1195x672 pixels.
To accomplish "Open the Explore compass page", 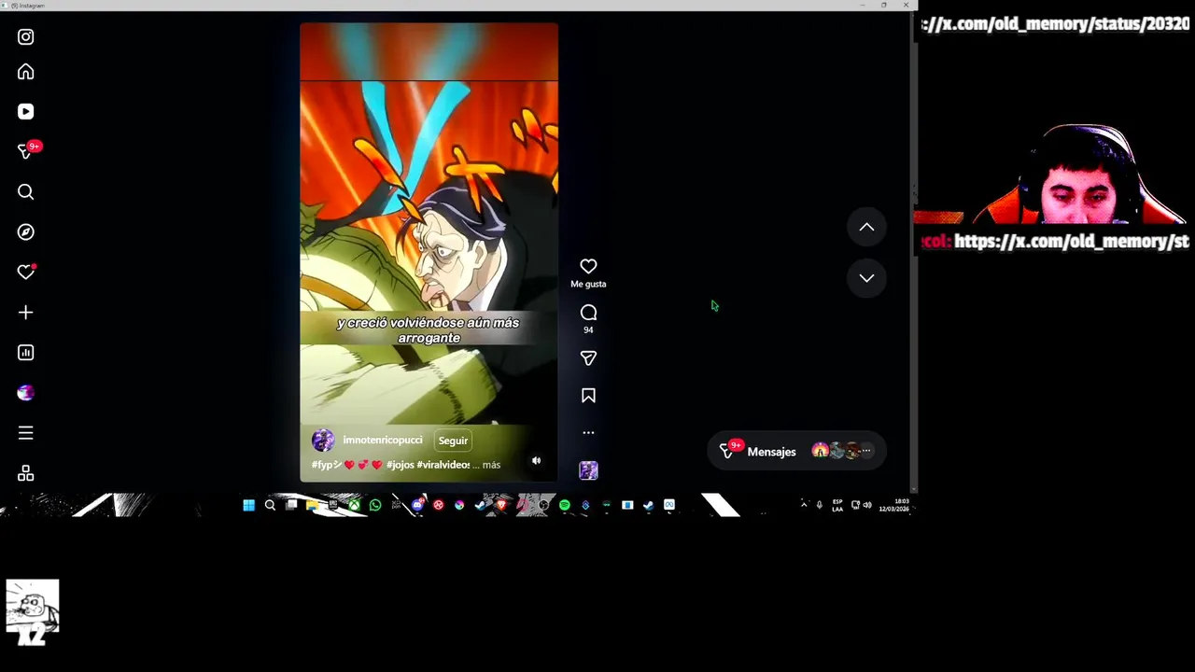I will (x=26, y=232).
